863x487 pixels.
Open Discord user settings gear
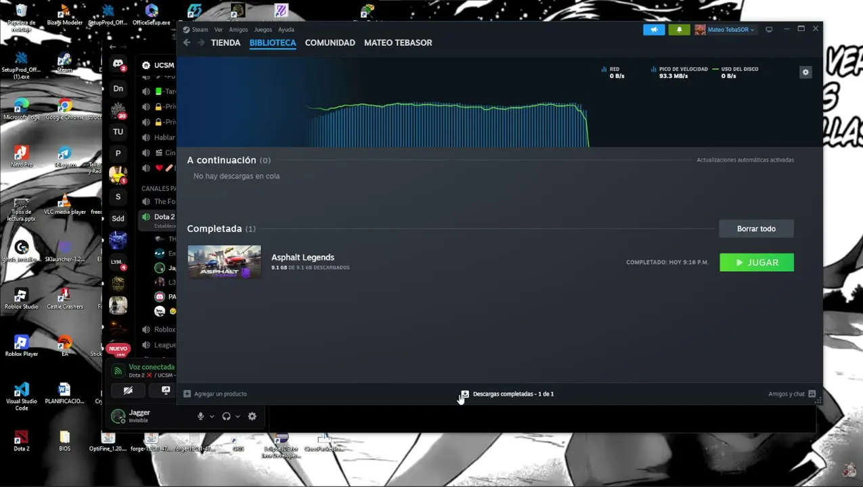[252, 417]
